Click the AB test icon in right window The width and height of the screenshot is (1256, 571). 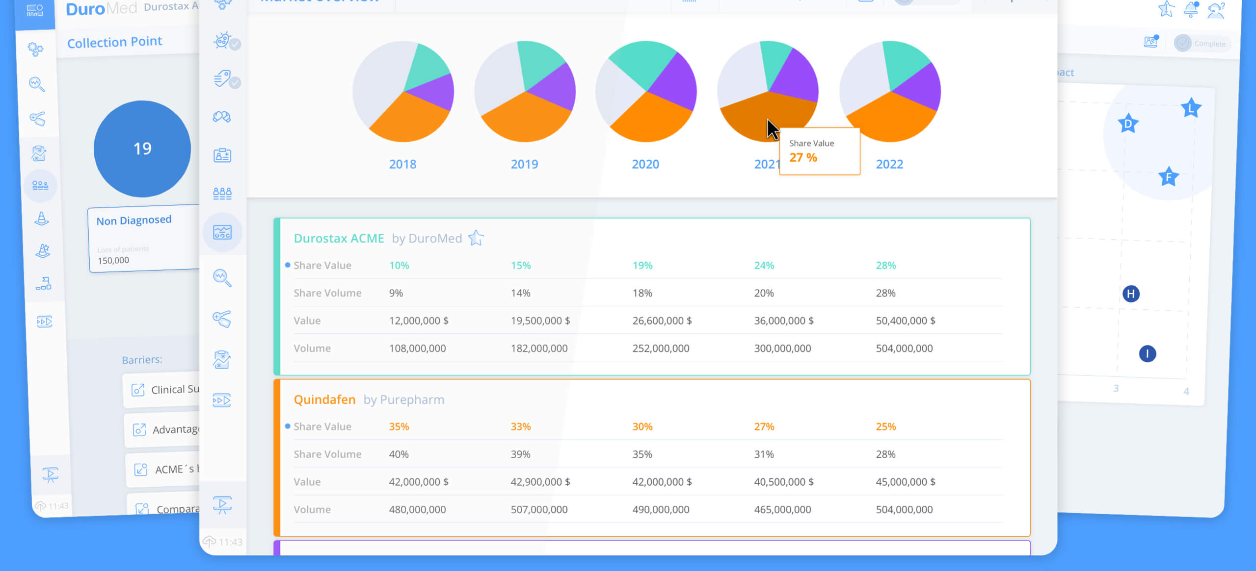point(1151,42)
